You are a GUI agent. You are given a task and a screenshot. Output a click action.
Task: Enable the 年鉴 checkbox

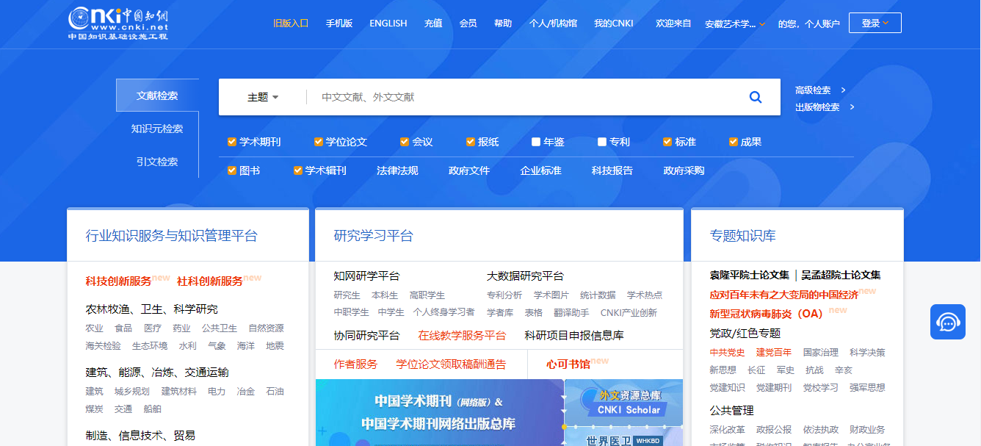[536, 142]
